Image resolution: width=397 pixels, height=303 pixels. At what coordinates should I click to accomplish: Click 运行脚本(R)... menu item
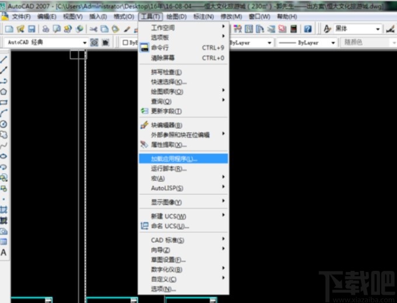[183, 169]
